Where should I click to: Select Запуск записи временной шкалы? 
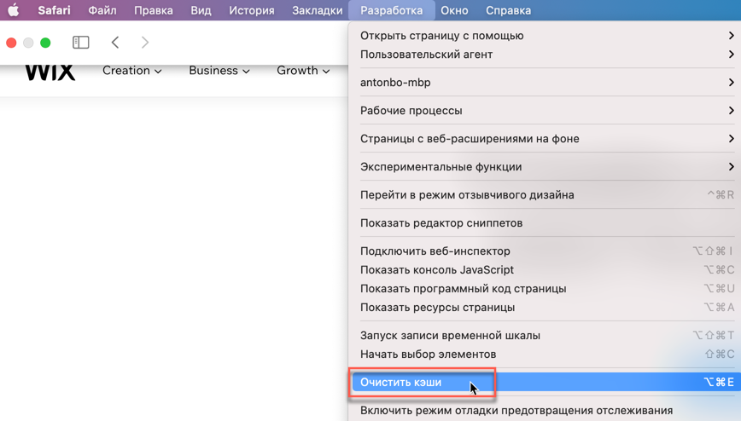[546, 336]
